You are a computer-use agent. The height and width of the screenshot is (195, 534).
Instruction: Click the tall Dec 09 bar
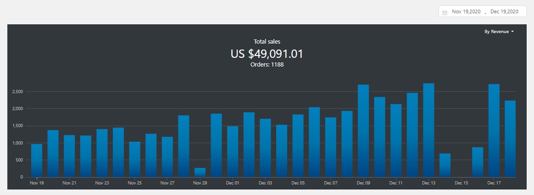tap(363, 131)
